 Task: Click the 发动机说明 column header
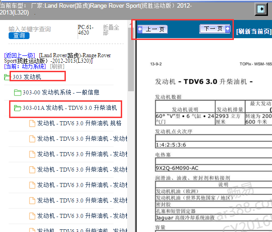(x=185, y=109)
